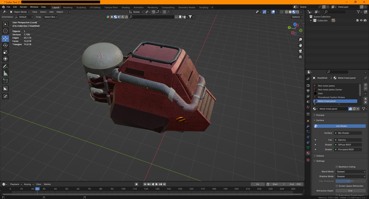
Task: Open the viewport Options dropdown
Action: click(x=297, y=17)
